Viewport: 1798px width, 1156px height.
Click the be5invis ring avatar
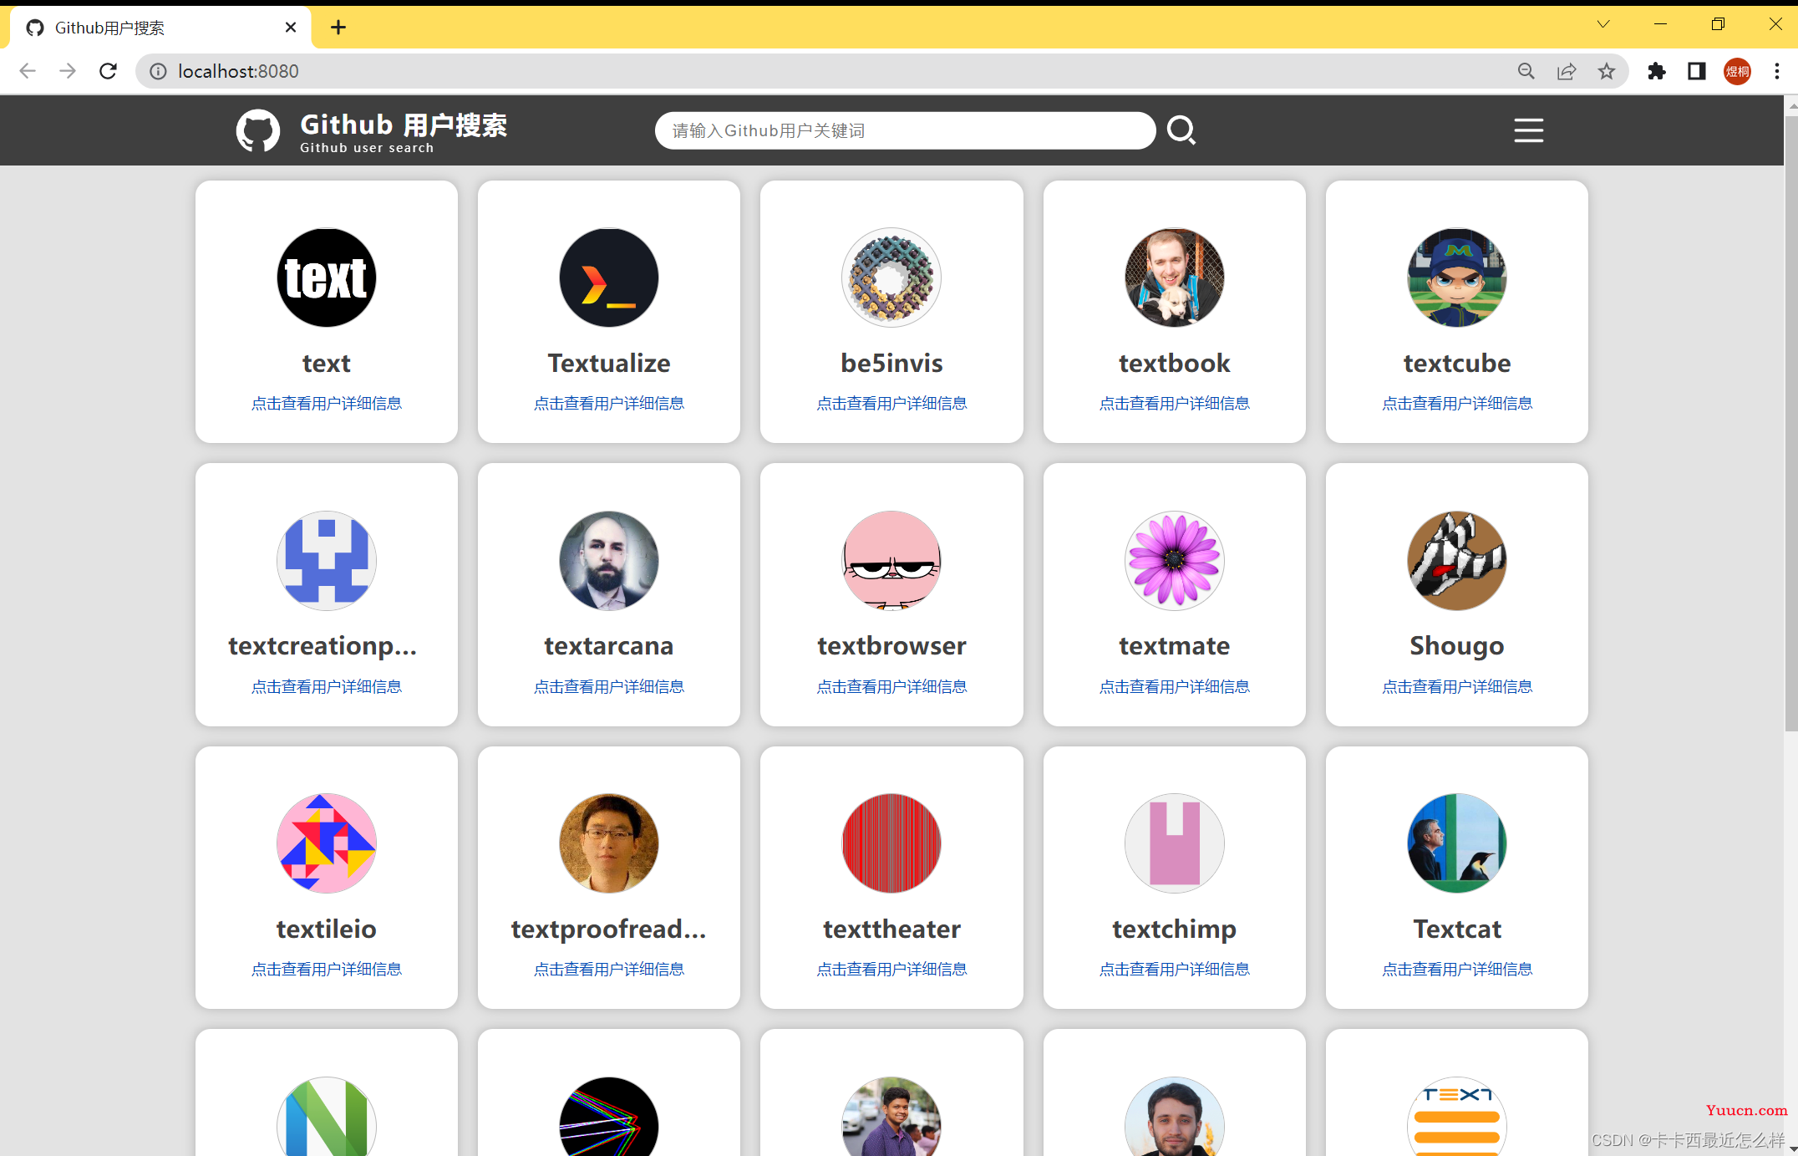point(891,278)
